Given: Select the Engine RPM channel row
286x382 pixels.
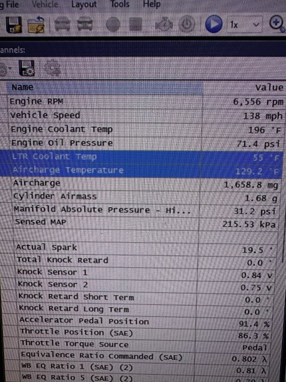Looking at the screenshot, I should coord(145,101).
